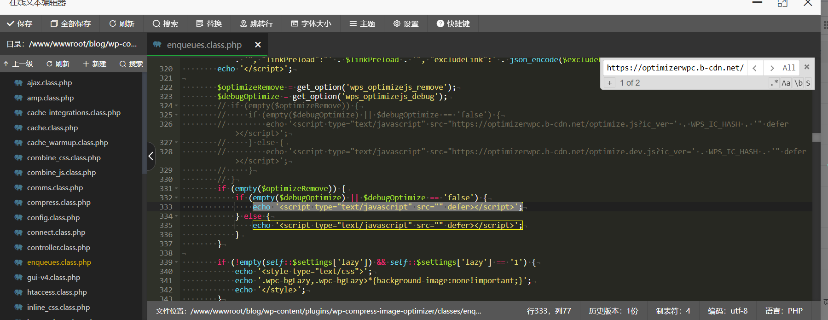Open 历史版本 history versions in status bar

614,311
